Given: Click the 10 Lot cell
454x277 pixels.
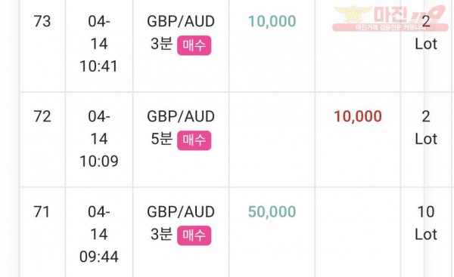Looking at the screenshot, I should click(426, 223).
